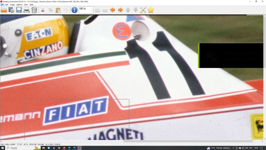Open File Explorer from the taskbar
The image size is (266, 150).
pos(44,148)
